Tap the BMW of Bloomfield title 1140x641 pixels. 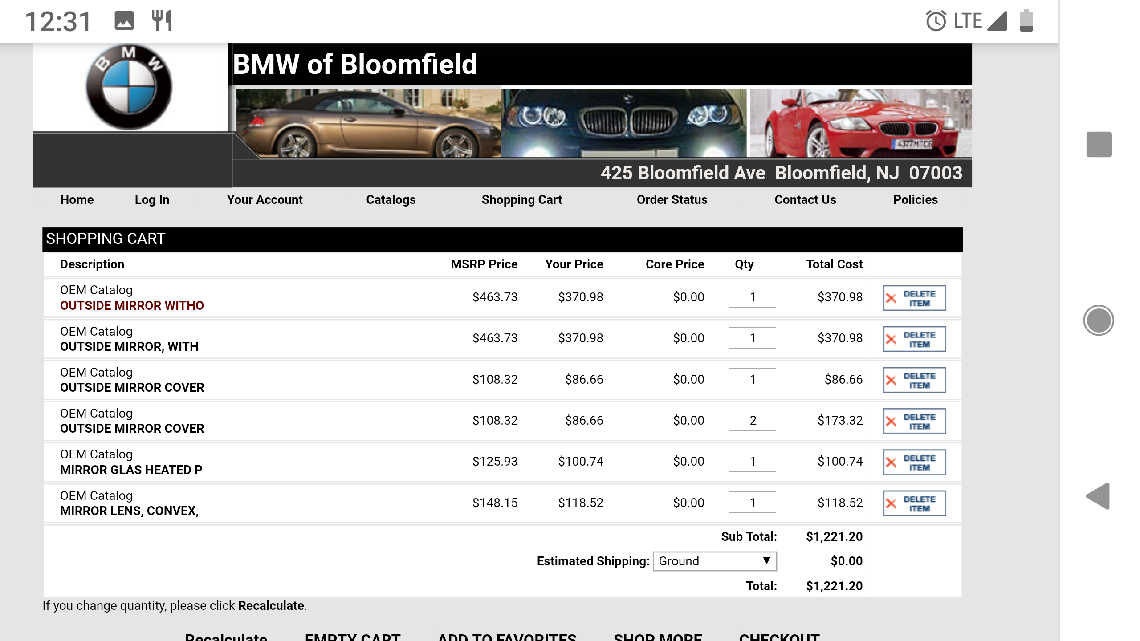[355, 64]
